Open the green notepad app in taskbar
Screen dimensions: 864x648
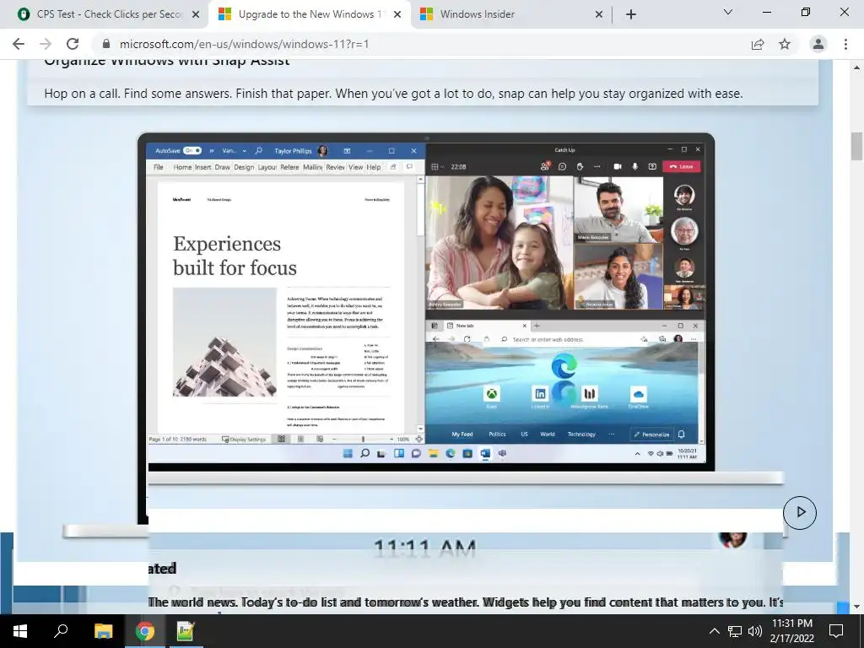tap(186, 631)
